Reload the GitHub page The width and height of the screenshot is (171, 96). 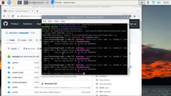tap(13, 16)
